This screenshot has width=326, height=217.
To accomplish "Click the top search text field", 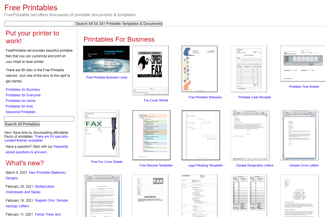I will point(39,24).
